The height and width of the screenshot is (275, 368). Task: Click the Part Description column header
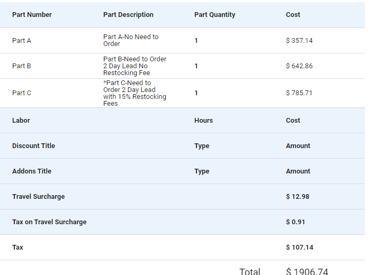click(x=128, y=14)
